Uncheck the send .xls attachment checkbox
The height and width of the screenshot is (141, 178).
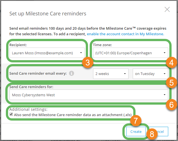coord(11,114)
